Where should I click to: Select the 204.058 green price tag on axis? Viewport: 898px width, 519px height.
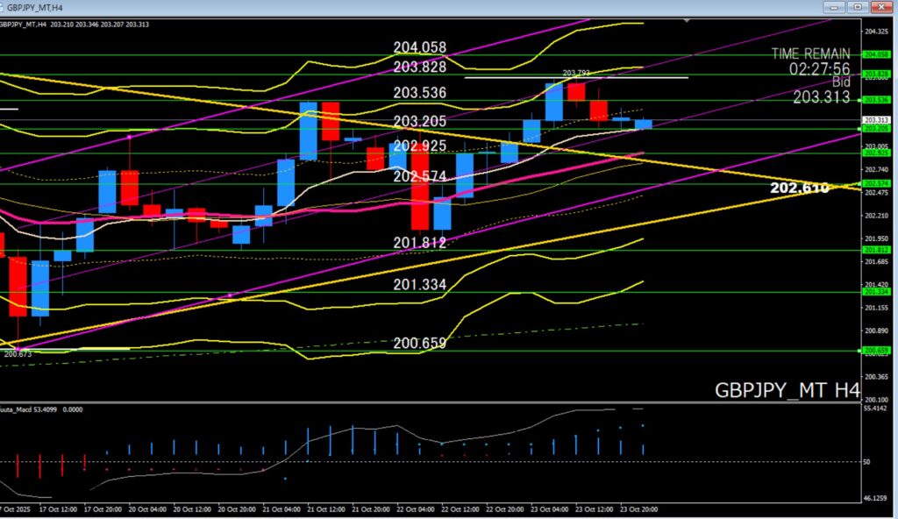pyautogui.click(x=876, y=53)
